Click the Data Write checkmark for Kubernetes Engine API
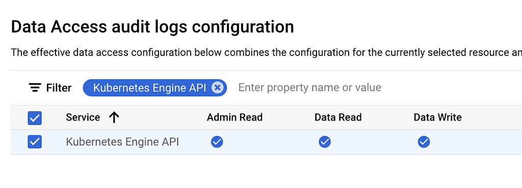522x188 pixels. point(424,142)
